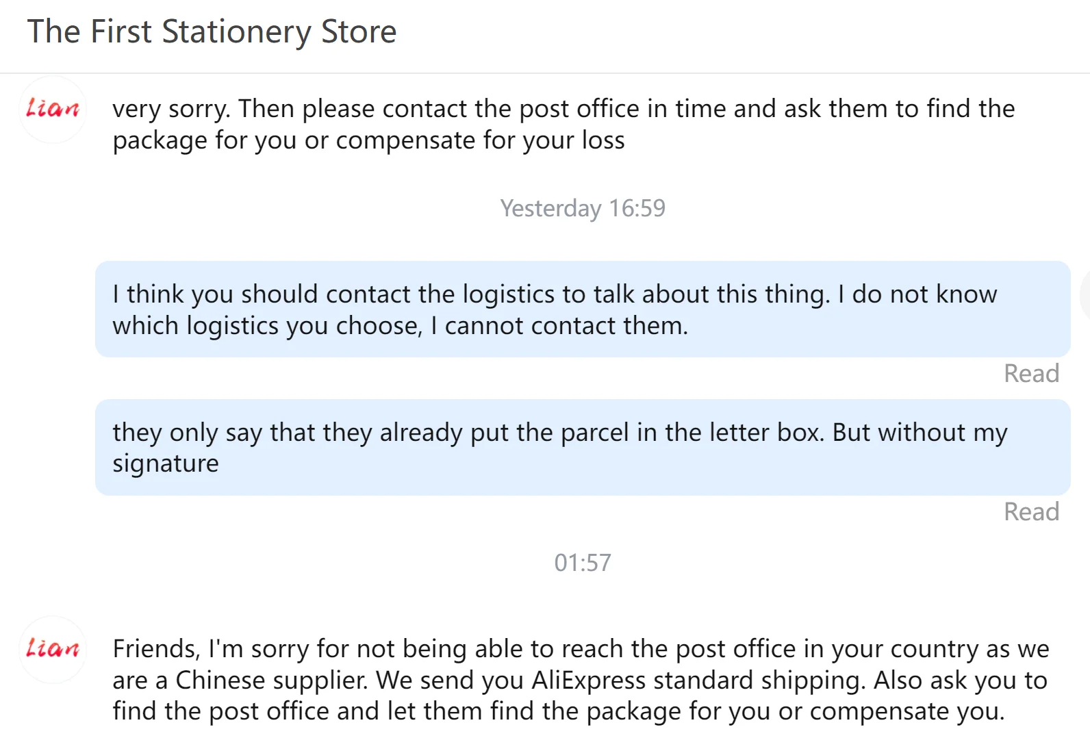Screen dimensions: 1090x751
Task: Click the seller message starting 'very sorry'
Action: pyautogui.click(x=563, y=125)
